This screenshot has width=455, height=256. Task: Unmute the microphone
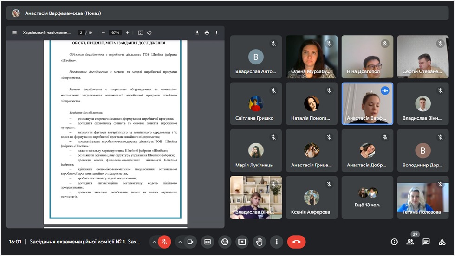164,242
